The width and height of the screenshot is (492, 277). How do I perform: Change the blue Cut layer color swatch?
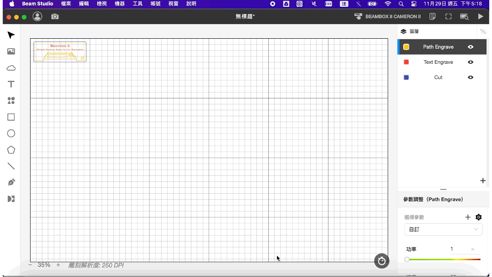(x=406, y=77)
